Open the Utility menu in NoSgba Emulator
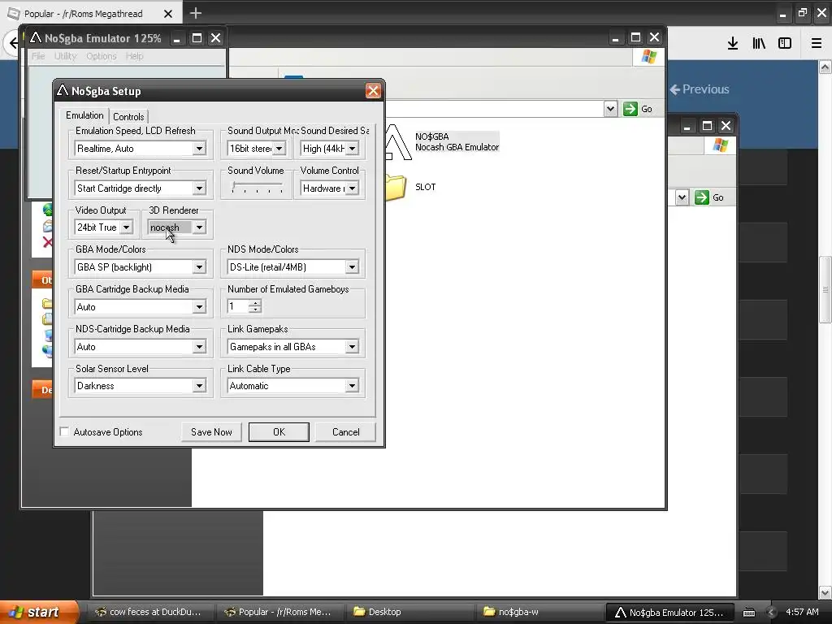Image resolution: width=832 pixels, height=624 pixels. (x=65, y=56)
